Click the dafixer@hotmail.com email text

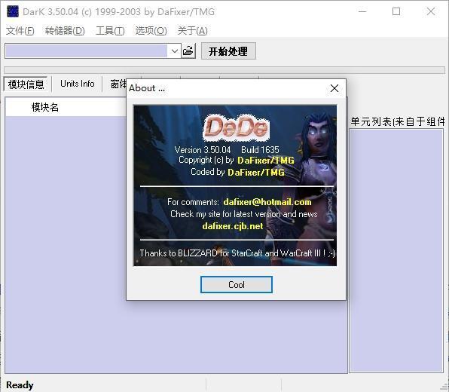pyautogui.click(x=267, y=202)
